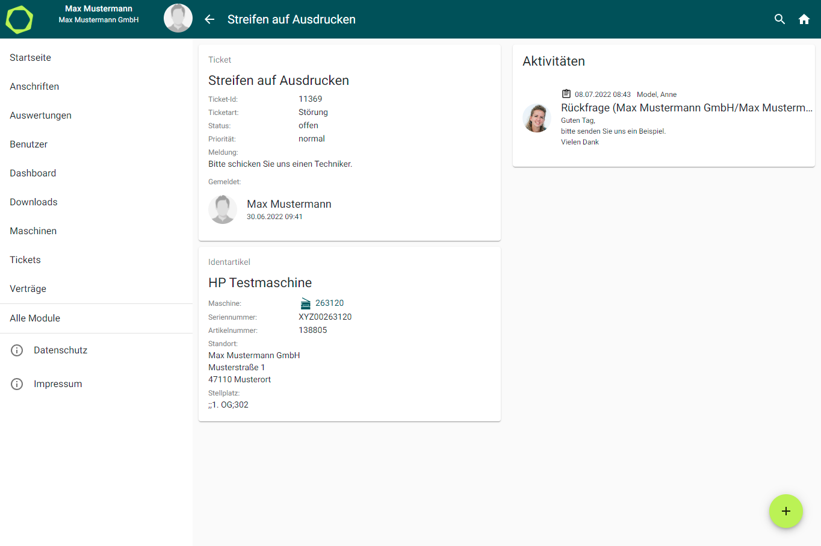Click the info icon next to Impressum
Image resolution: width=821 pixels, height=546 pixels.
17,384
